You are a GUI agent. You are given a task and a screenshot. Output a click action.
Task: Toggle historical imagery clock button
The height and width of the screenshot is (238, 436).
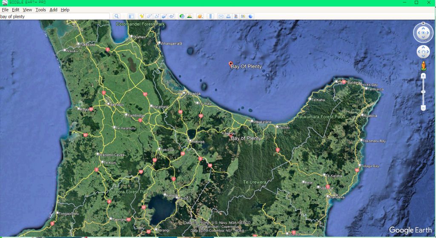coord(182,16)
